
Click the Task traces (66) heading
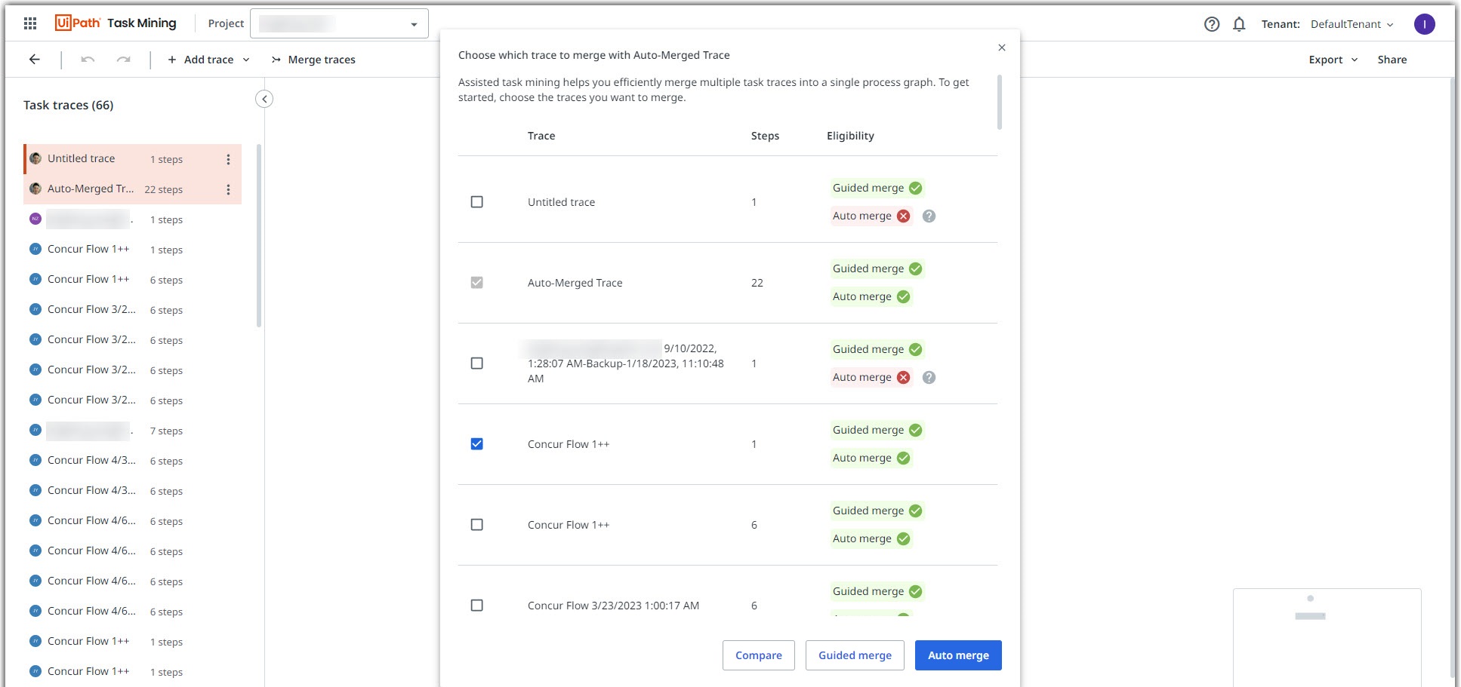coord(69,105)
